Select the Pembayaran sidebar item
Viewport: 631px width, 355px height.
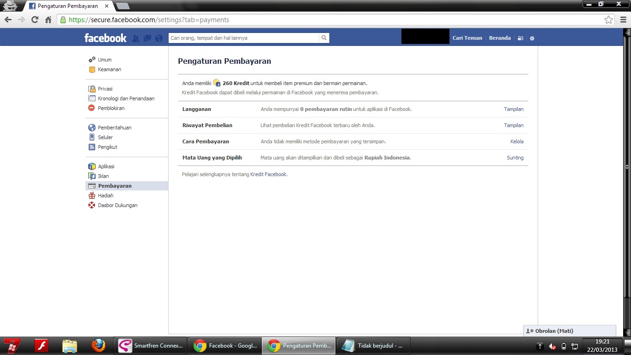click(x=127, y=186)
